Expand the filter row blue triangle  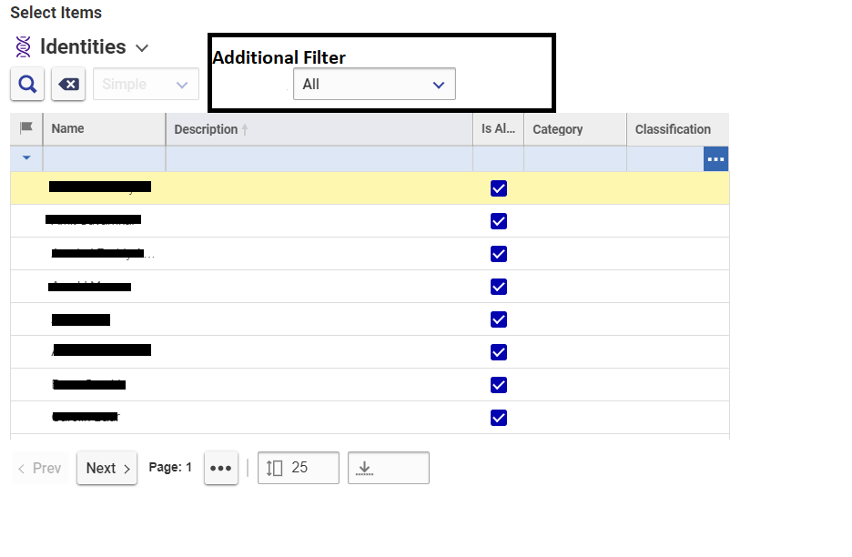26,158
